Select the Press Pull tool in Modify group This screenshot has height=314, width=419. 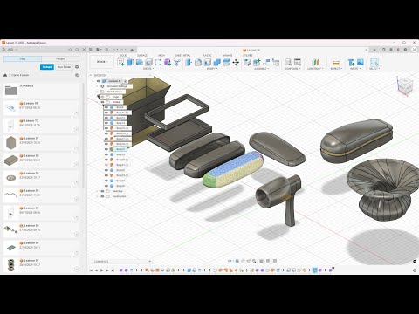tap(189, 62)
